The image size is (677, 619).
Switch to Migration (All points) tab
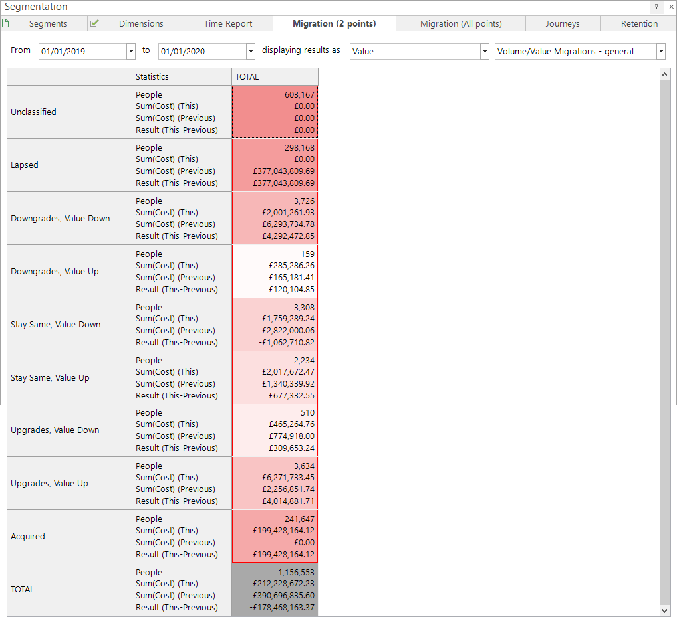(461, 24)
